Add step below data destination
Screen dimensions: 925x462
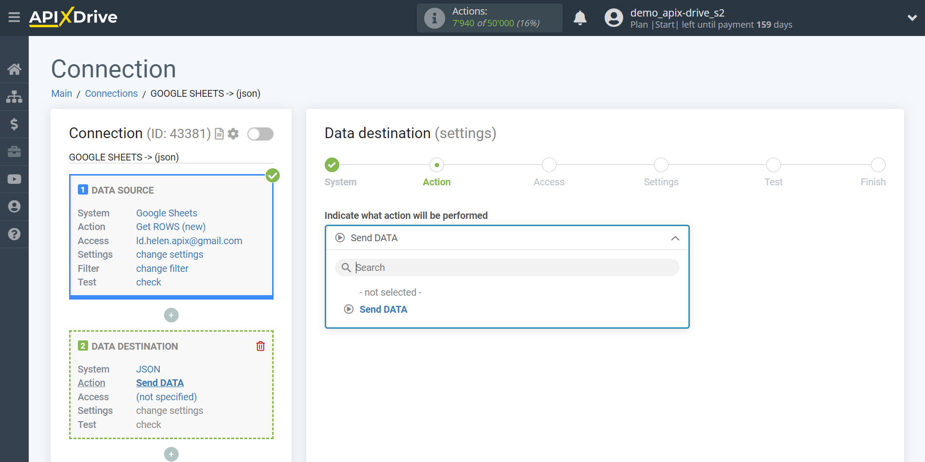click(171, 454)
